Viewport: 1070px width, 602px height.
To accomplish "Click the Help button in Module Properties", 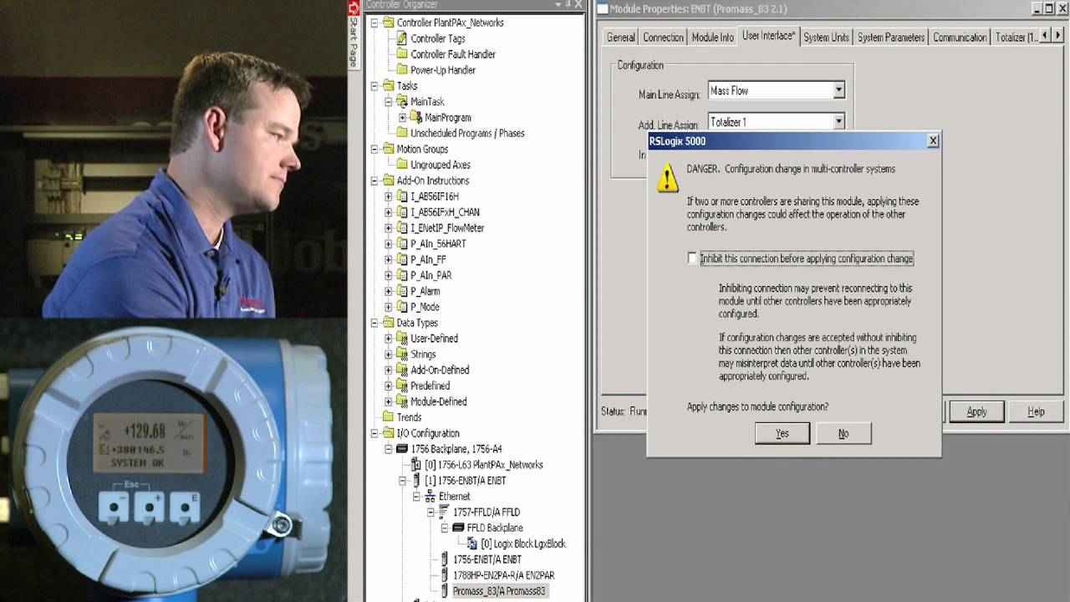I will (1036, 411).
